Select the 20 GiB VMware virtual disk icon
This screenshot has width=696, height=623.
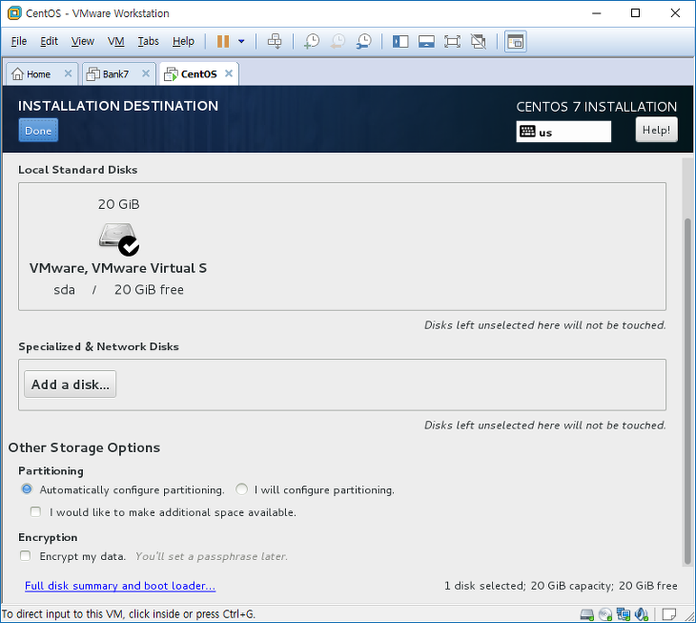pos(118,239)
